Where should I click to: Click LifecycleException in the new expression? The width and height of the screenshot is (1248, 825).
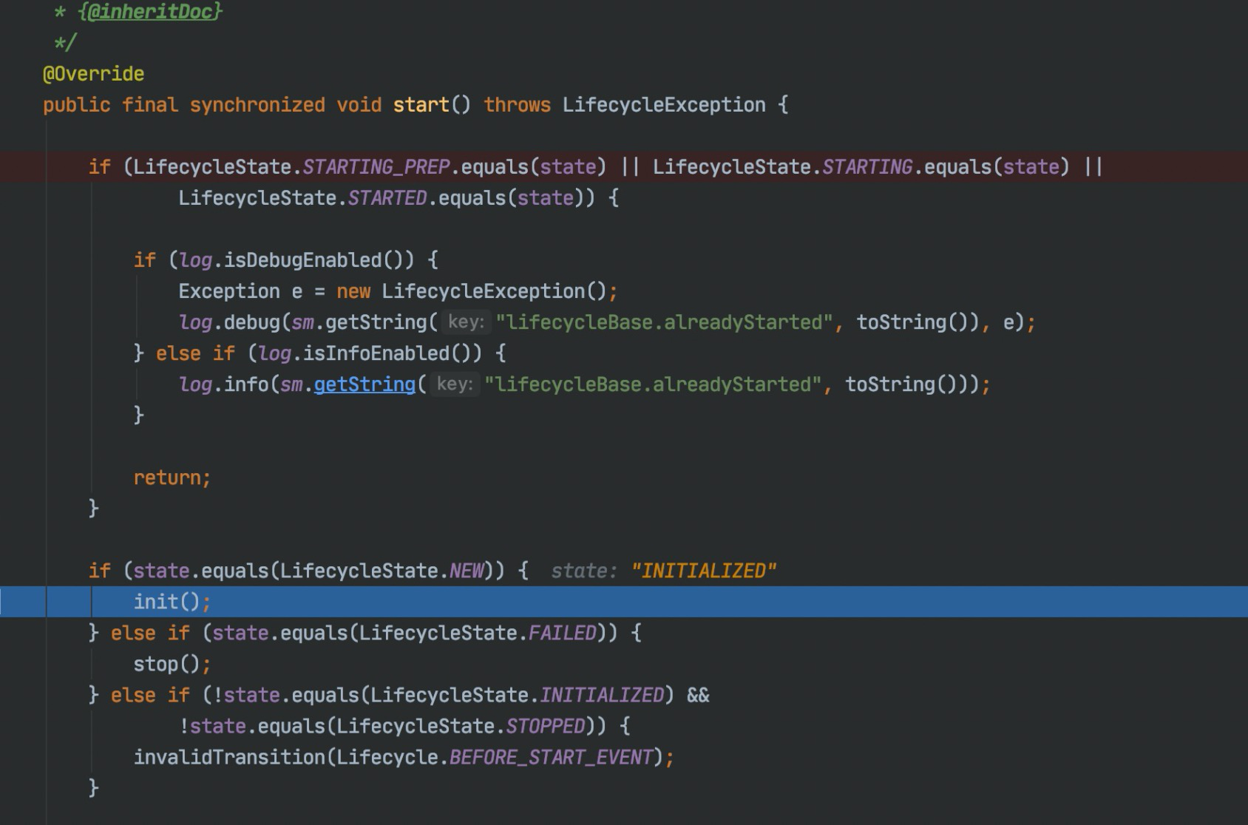click(484, 291)
